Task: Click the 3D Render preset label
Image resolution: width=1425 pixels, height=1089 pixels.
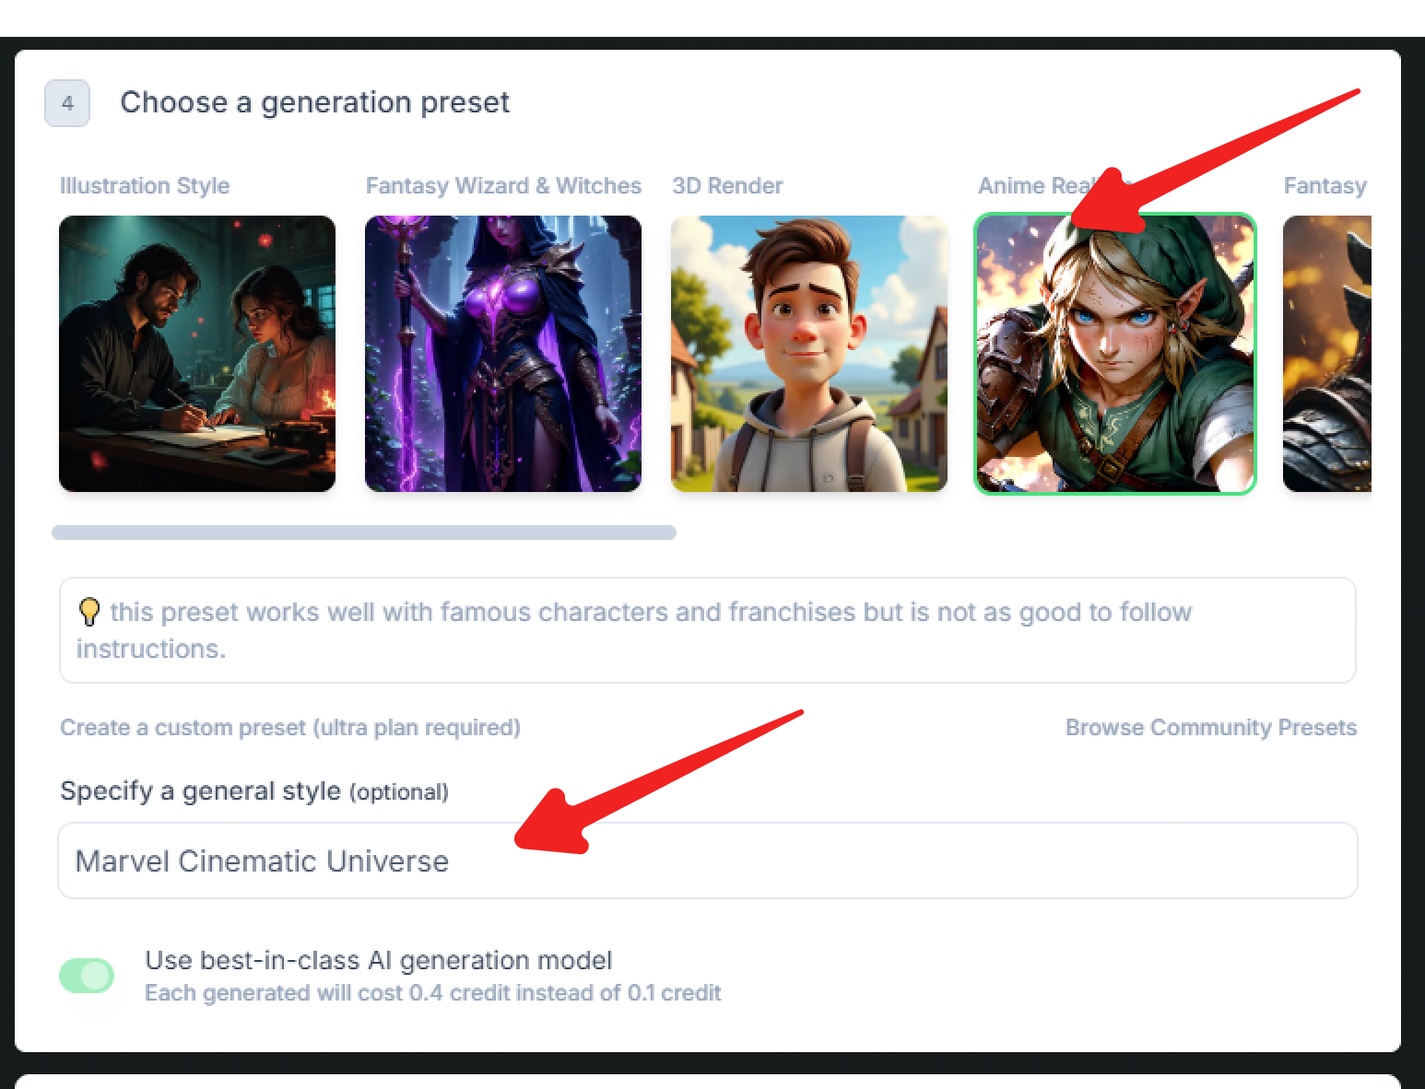Action: coord(727,186)
